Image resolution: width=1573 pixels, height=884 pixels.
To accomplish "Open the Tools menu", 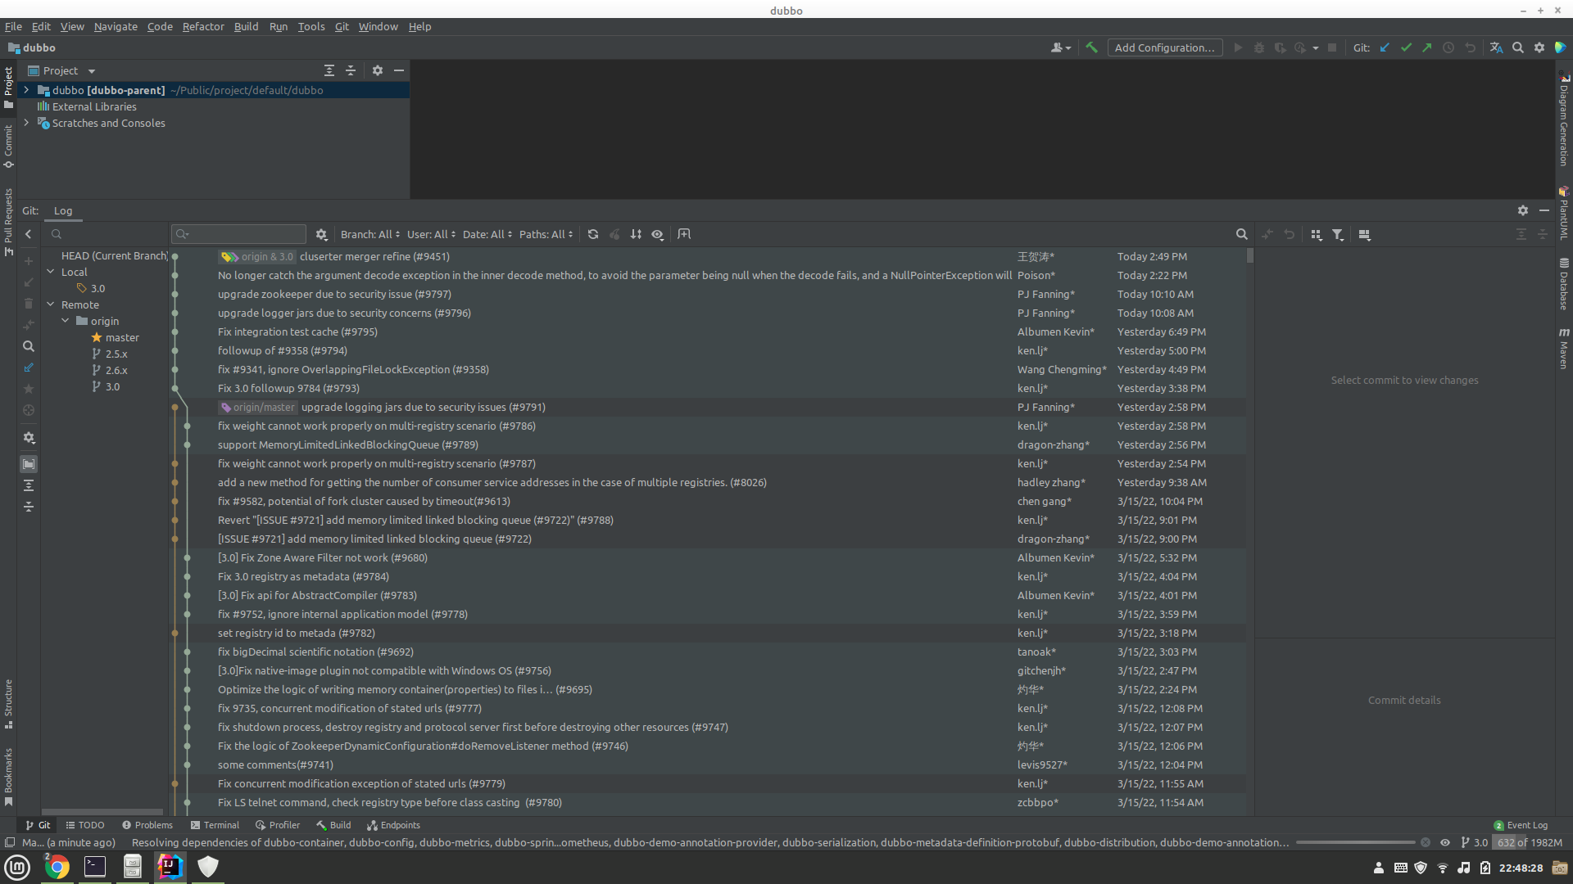I will [x=311, y=26].
